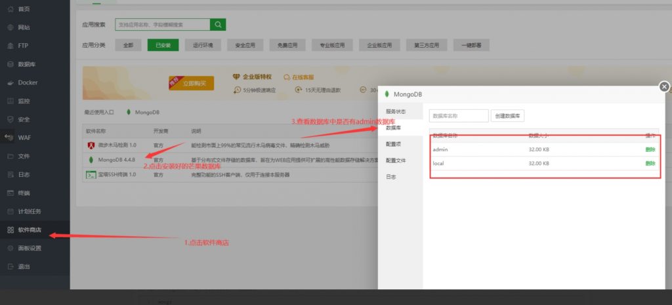Select the admin database name
The height and width of the screenshot is (305, 672).
tap(440, 149)
